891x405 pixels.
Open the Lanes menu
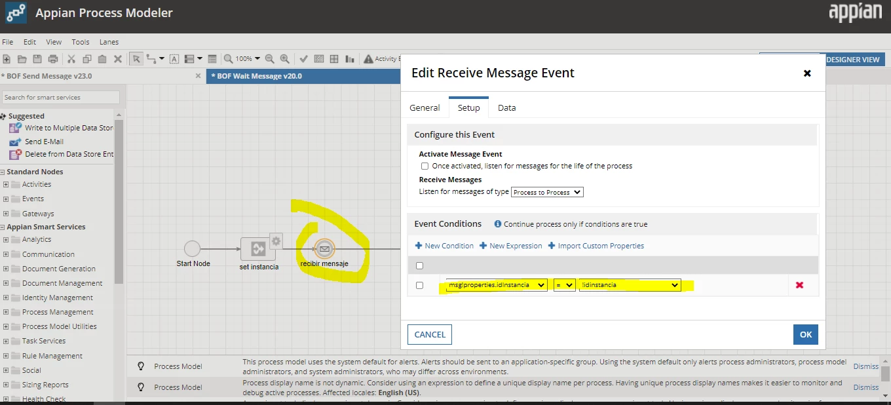click(x=109, y=42)
